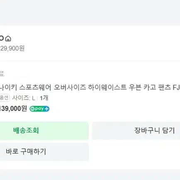Click the 29,900원 amount under store name

click(12, 49)
